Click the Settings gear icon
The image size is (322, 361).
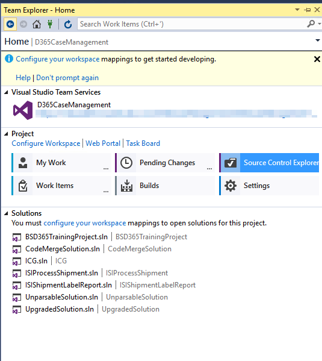coord(231,186)
